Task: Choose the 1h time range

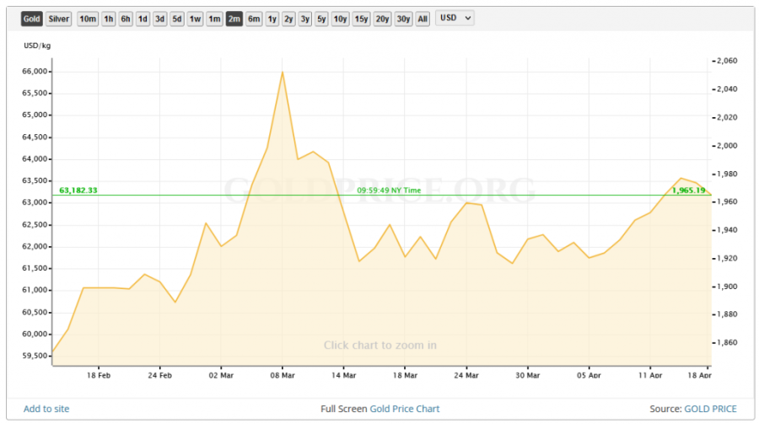Action: (x=109, y=19)
